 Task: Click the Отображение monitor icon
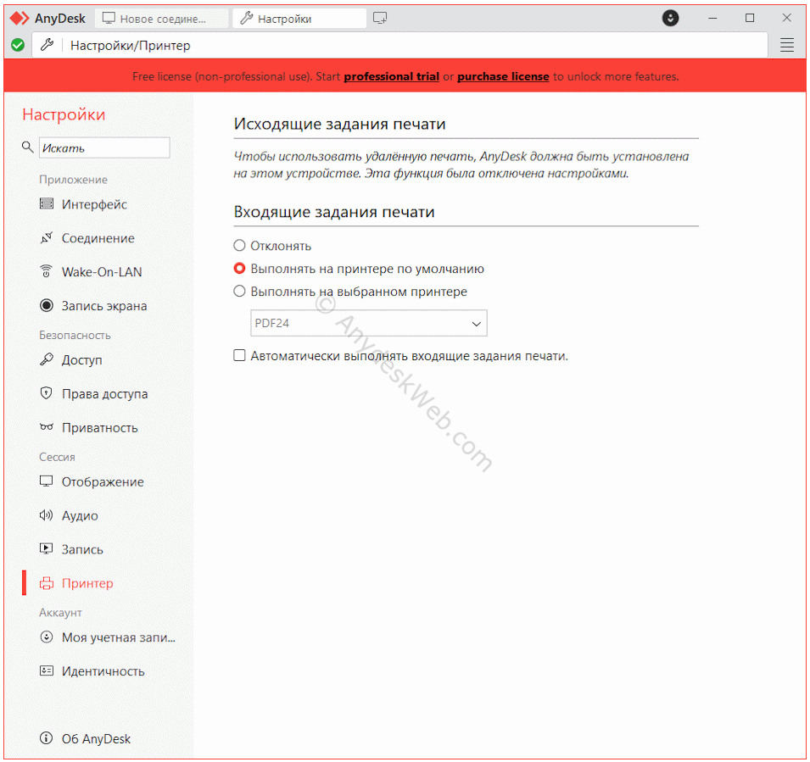47,481
